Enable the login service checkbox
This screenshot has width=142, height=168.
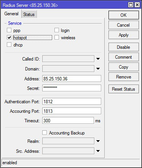[x=57, y=30]
